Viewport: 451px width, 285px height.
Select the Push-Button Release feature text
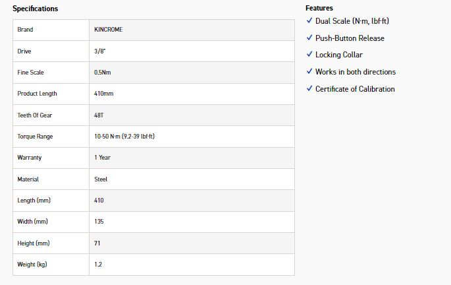pos(350,38)
